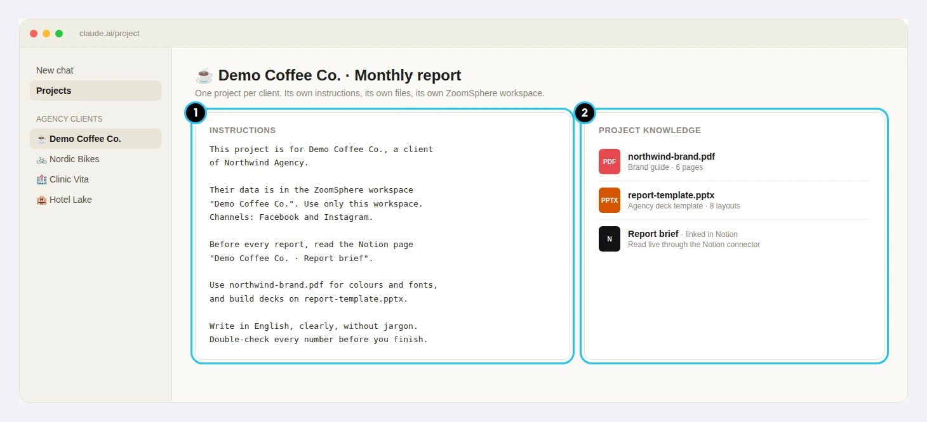Click line 'Use northwind-brand.pdf for colours and fonts,'
The image size is (927, 422).
point(324,285)
